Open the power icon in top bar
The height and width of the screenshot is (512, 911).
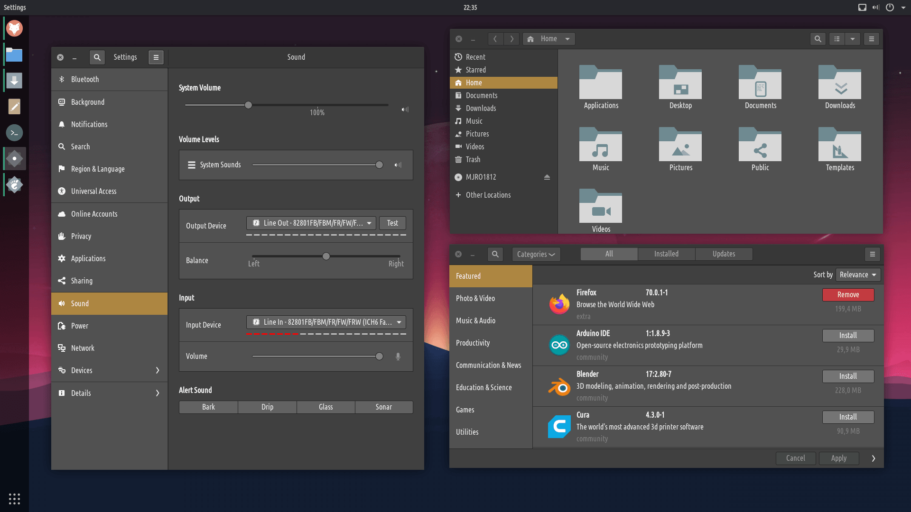pyautogui.click(x=890, y=7)
